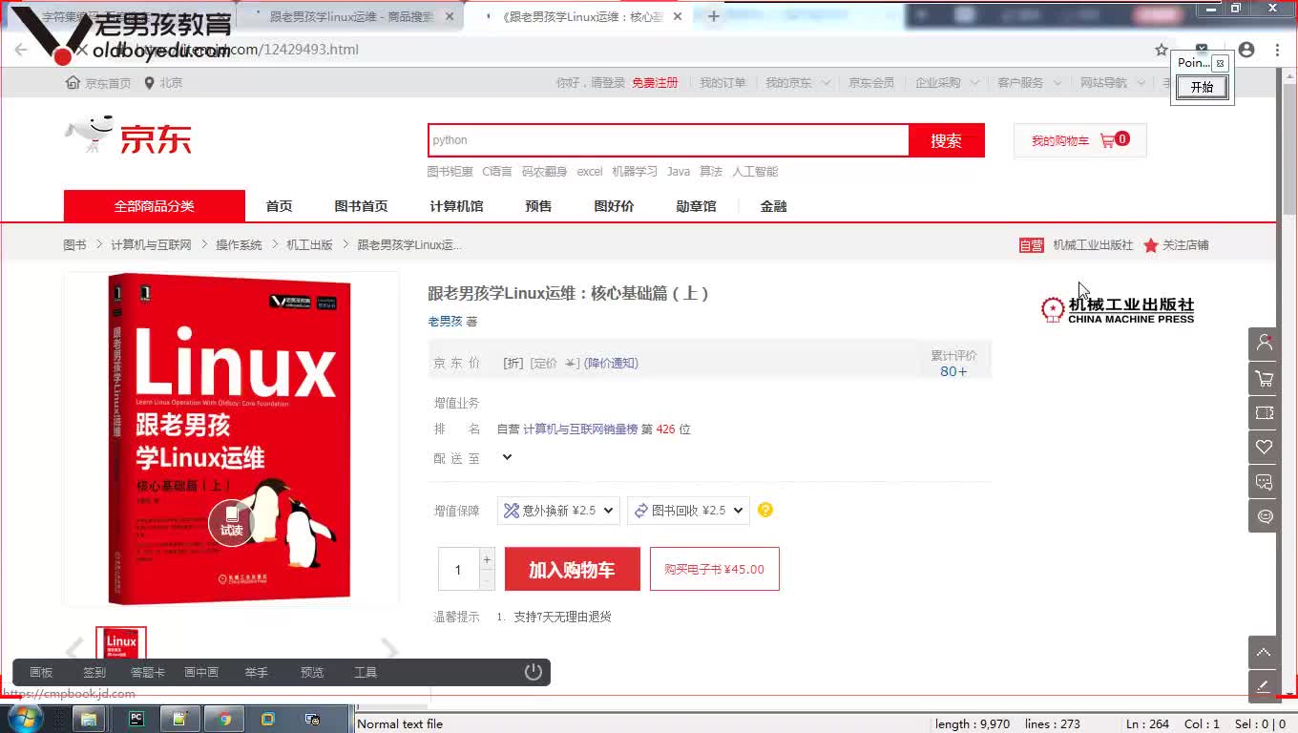Go to 图书首页 nav item

(x=361, y=206)
